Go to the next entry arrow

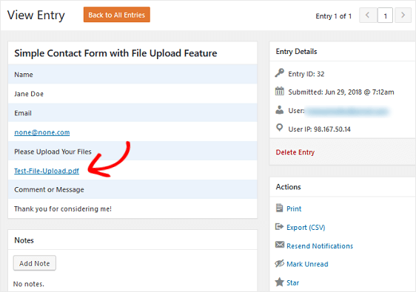click(403, 15)
